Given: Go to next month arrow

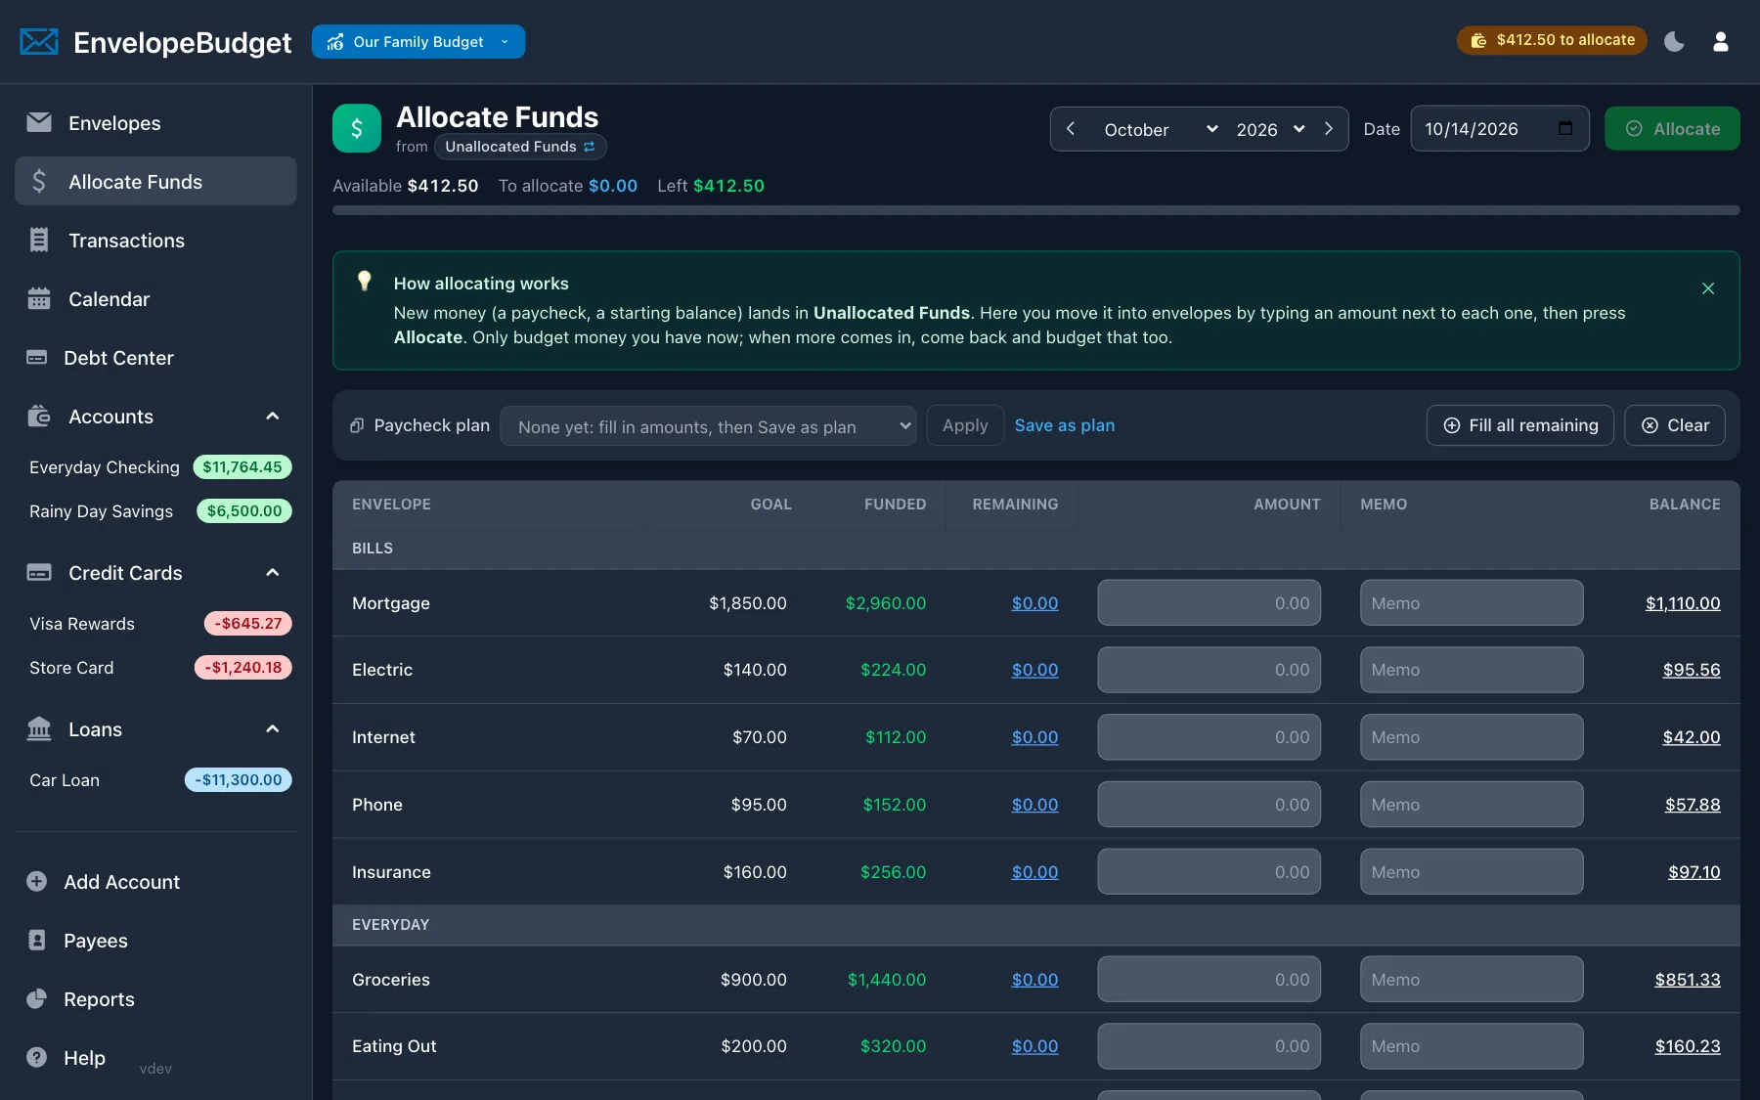Looking at the screenshot, I should coord(1329,129).
